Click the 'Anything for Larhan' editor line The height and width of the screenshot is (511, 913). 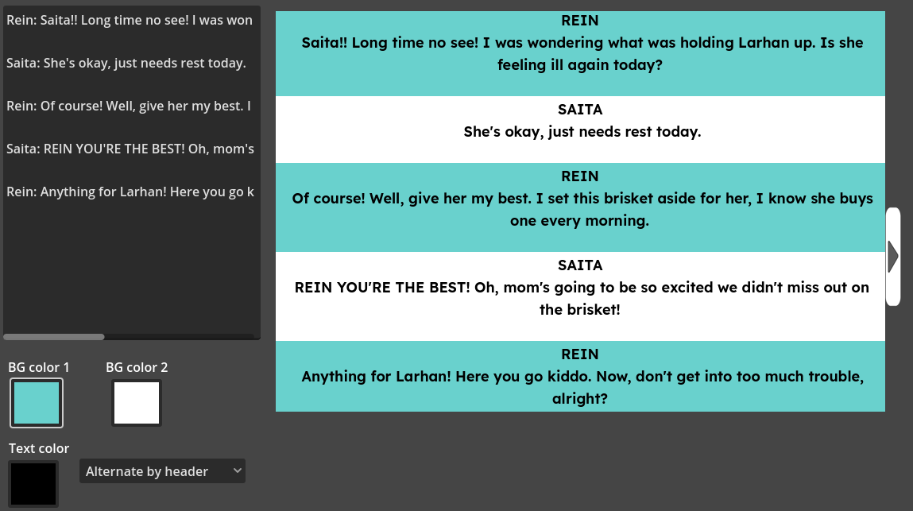pos(130,192)
